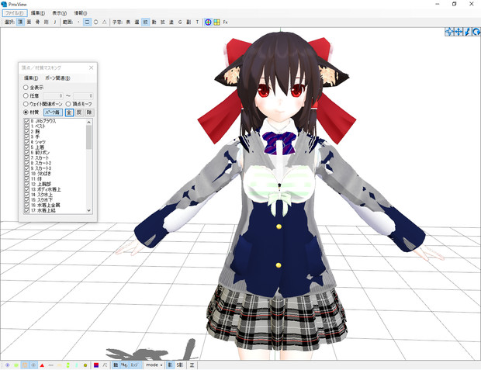
Task: Select the 全表示 radio button
Action: pos(26,88)
